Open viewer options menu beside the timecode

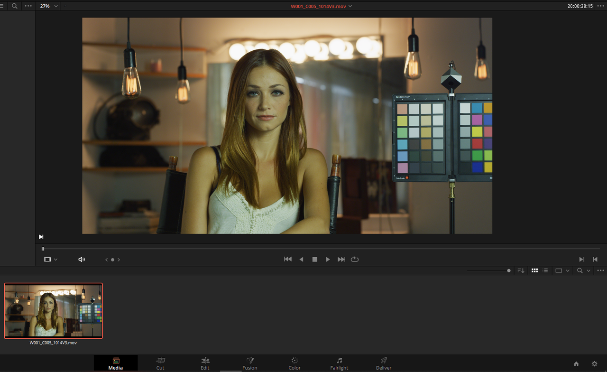[x=601, y=6]
